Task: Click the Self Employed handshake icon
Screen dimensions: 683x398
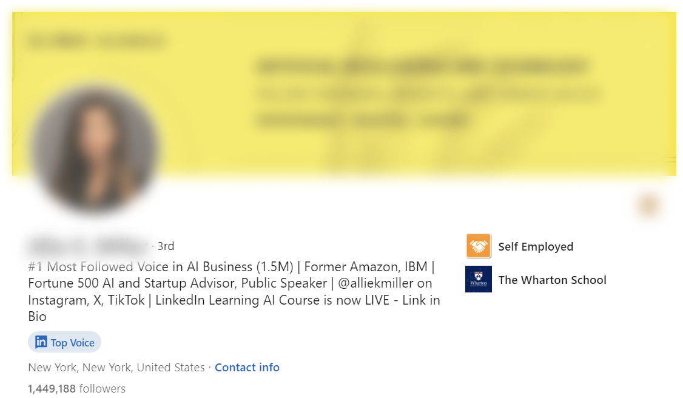Action: click(478, 246)
